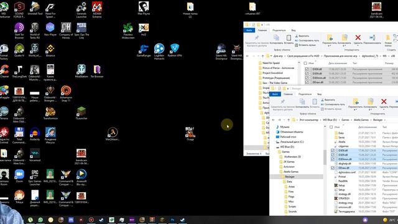Select the Generals Launcher desktop icon
Screen dimensions: 398x224
click(x=81, y=10)
